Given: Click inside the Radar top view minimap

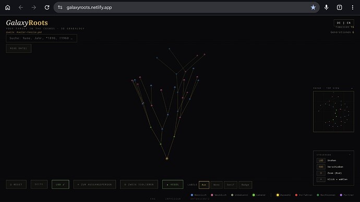Looking at the screenshot, I should (x=333, y=112).
